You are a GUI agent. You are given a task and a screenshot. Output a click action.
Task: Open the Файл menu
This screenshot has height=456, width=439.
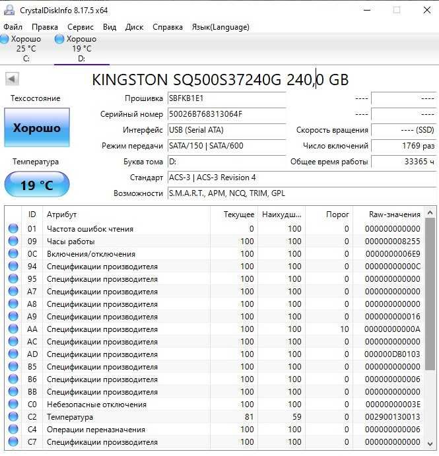13,27
